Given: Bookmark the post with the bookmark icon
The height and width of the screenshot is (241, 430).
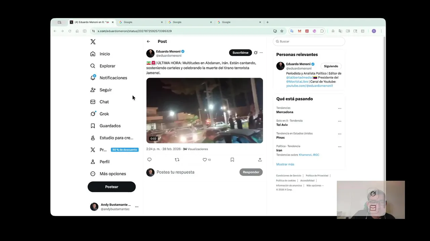Looking at the screenshot, I should click(232, 160).
